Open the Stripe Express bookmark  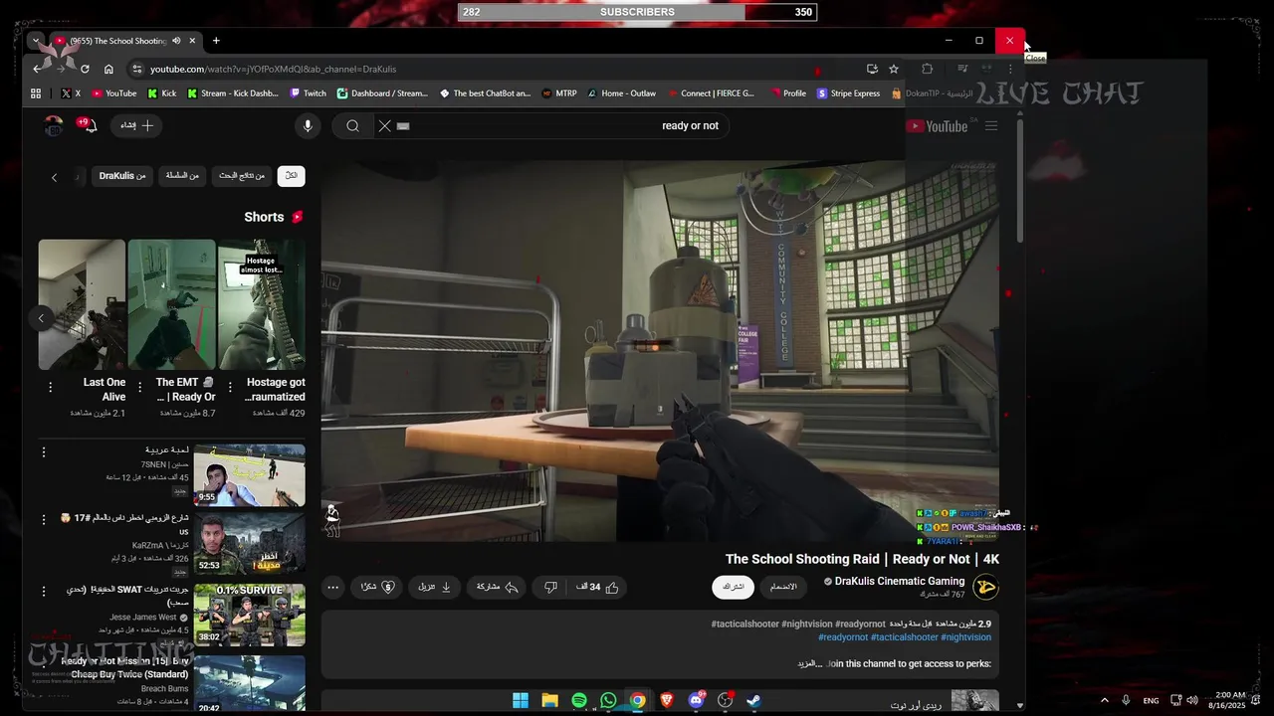tap(848, 93)
